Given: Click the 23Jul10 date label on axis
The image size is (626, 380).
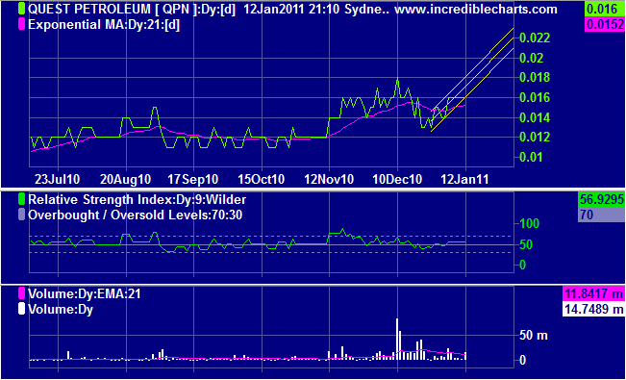Looking at the screenshot, I should pos(57,180).
